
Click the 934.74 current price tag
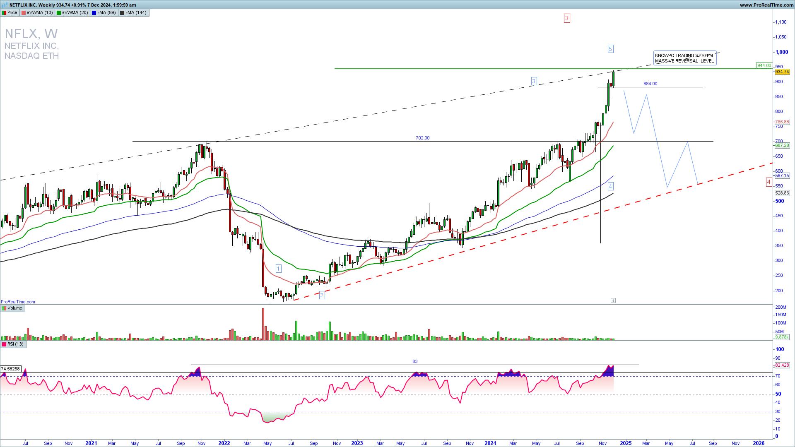[782, 72]
